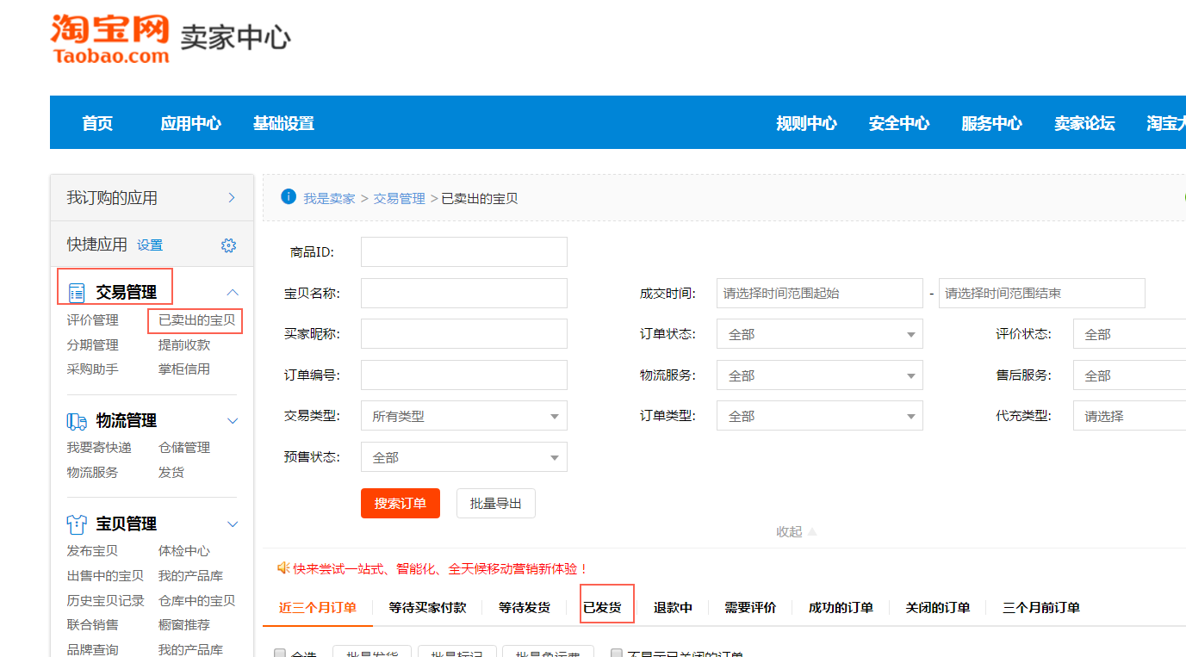Open 掌柜信用 in the sidebar
Image resolution: width=1186 pixels, height=657 pixels.
point(184,369)
